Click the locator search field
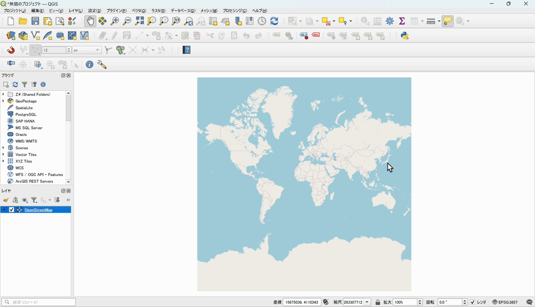Viewport: 535px width, 307px height. coord(39,302)
